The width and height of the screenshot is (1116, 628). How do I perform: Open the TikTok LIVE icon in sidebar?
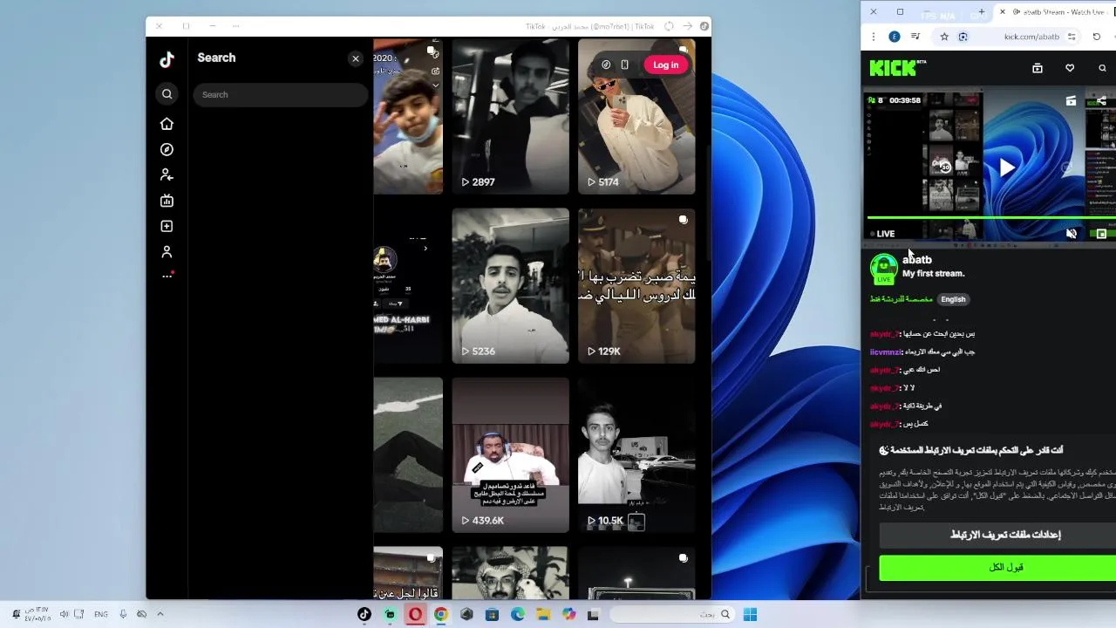point(167,201)
